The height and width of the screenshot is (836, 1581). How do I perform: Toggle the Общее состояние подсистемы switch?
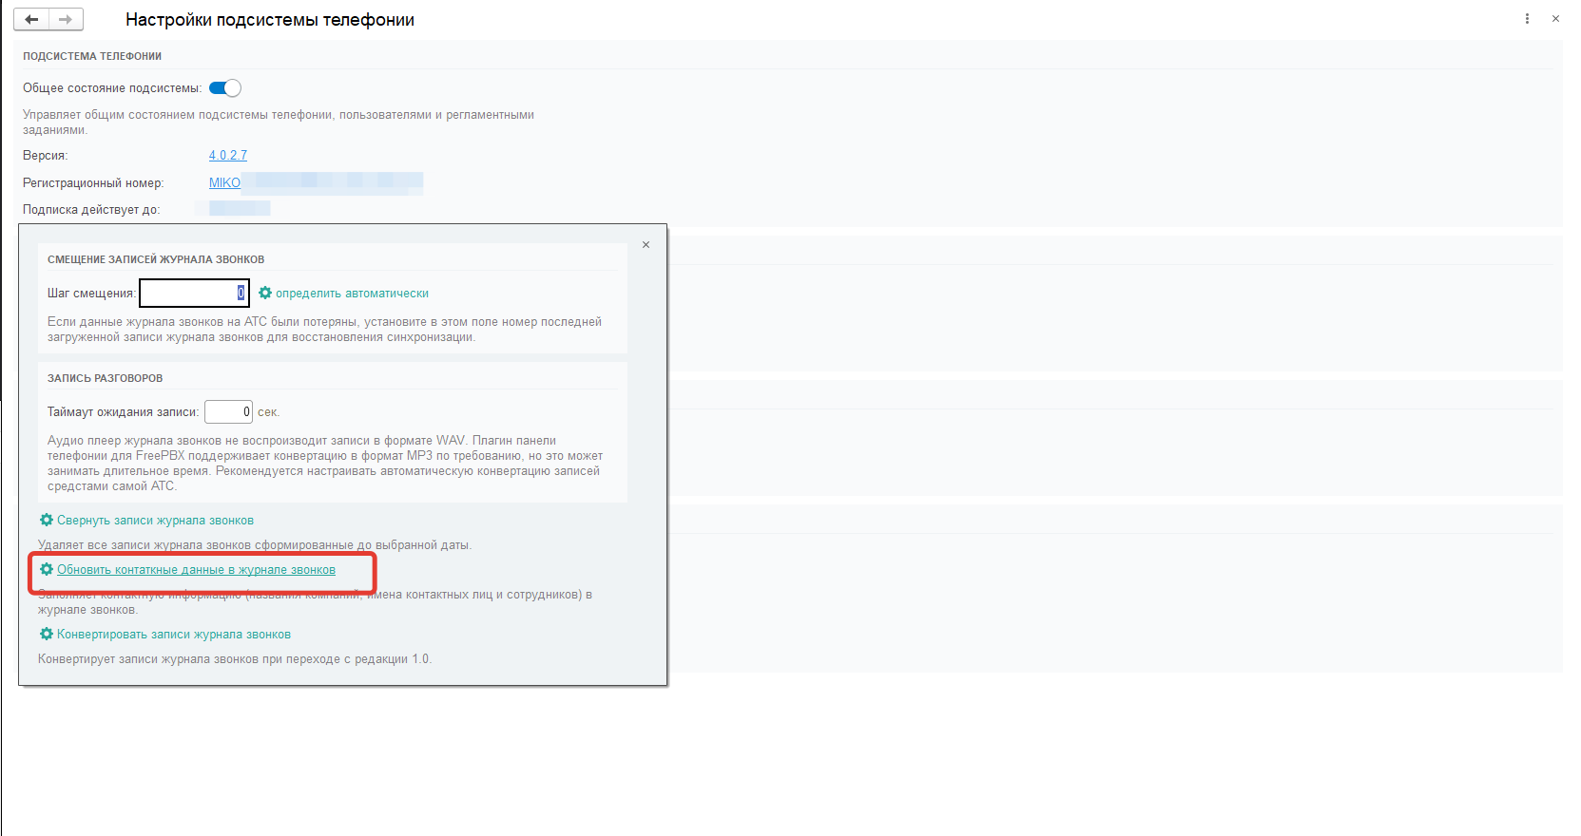(225, 88)
